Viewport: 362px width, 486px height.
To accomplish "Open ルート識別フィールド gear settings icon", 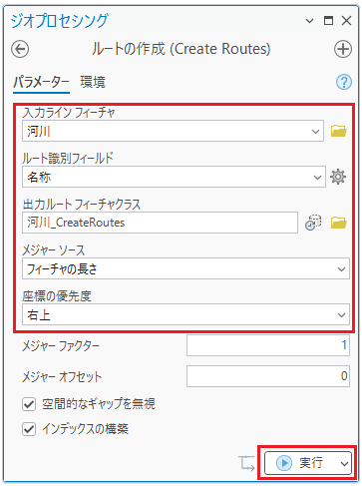I will pyautogui.click(x=338, y=177).
